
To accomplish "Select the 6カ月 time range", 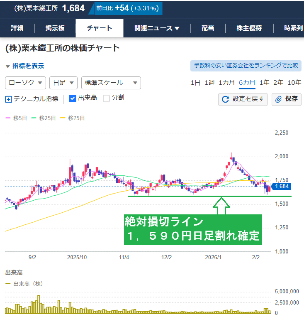I will tap(247, 83).
